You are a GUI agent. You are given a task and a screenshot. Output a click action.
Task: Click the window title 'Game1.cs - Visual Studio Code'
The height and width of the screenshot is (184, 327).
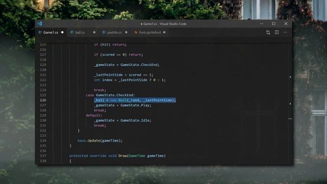coord(163,24)
